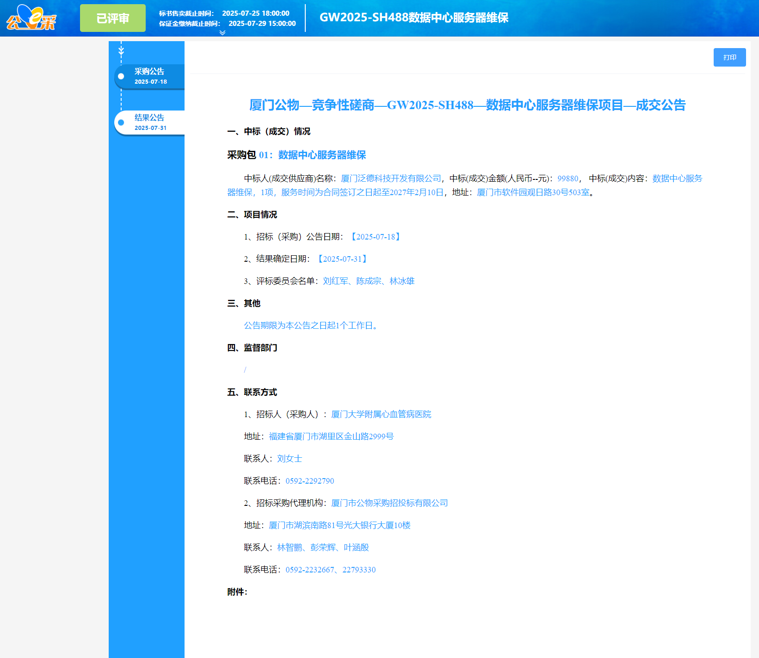The width and height of the screenshot is (759, 658).
Task: Select the 结果公告 2025-07-31 step
Action: [149, 122]
